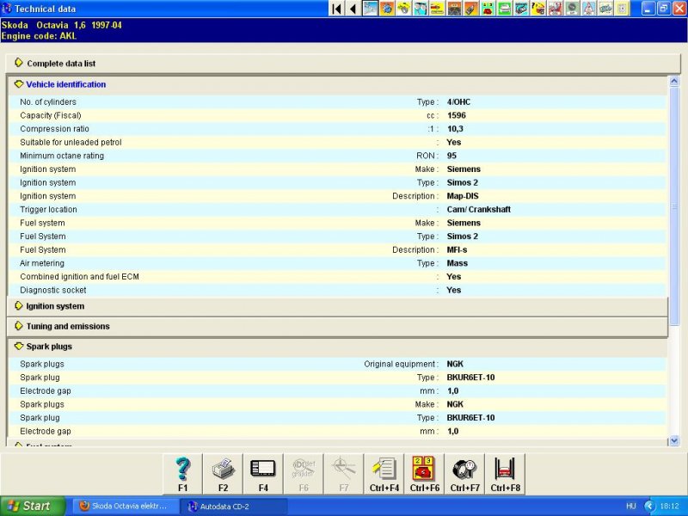Go back using the left arrow icon
Viewport: 688px width, 516px height.
point(353,9)
